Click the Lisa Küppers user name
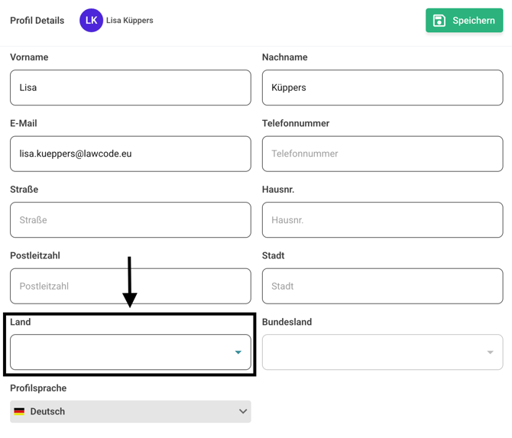The image size is (512, 438). click(129, 21)
